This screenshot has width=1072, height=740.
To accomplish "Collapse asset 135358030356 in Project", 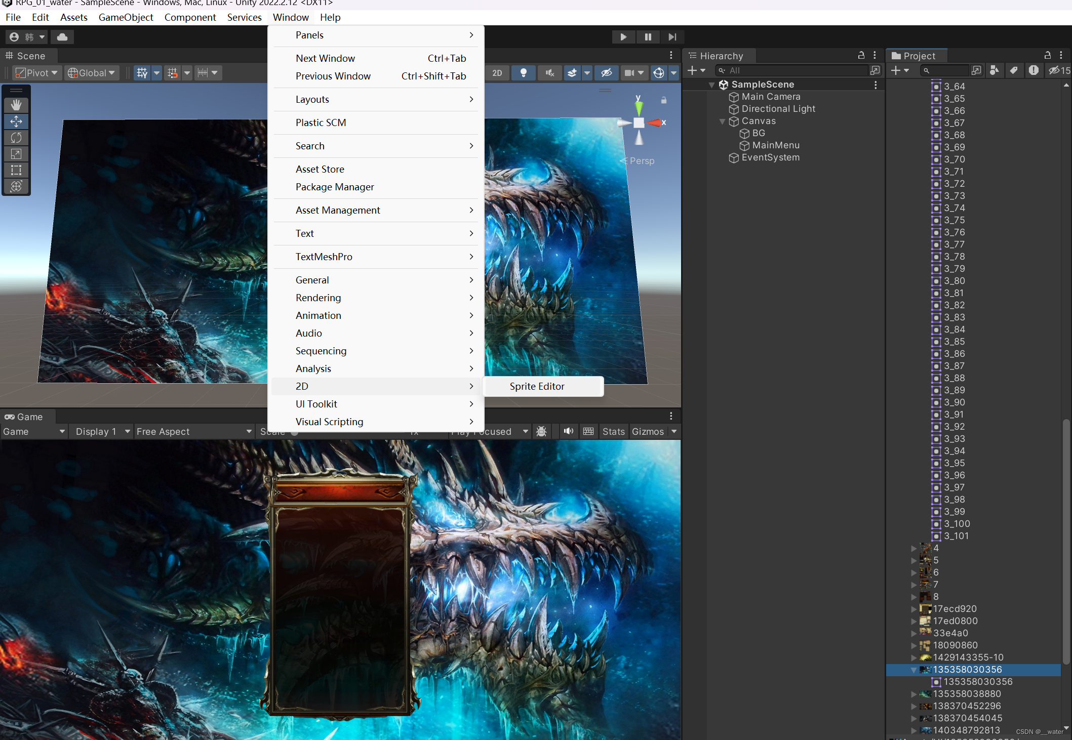I will click(x=914, y=670).
